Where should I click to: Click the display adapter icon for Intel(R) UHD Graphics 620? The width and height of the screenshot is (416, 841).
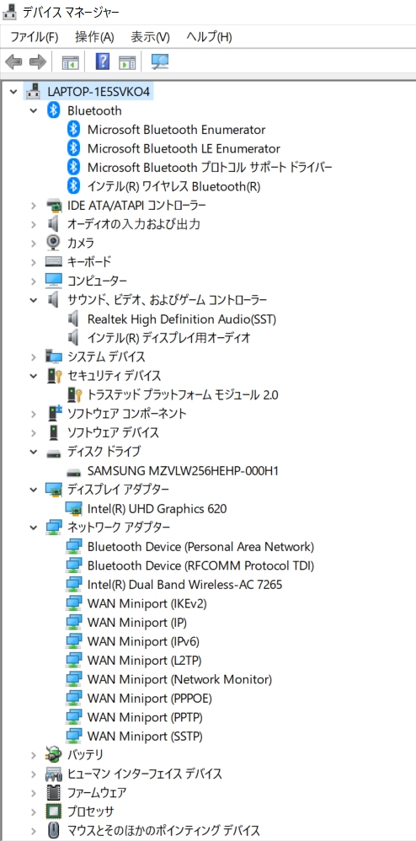[73, 508]
